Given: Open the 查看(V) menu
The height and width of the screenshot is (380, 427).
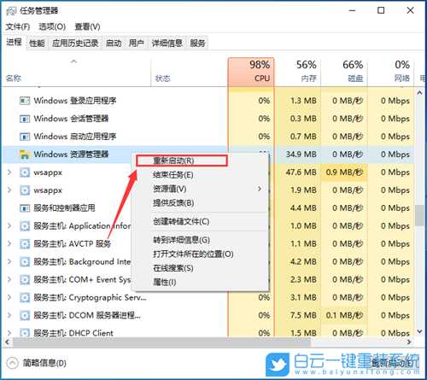Looking at the screenshot, I should click(x=87, y=26).
